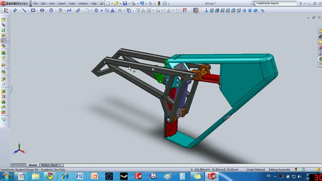
Task: Pin the menu bar with the pushpin
Action: (x=102, y=4)
